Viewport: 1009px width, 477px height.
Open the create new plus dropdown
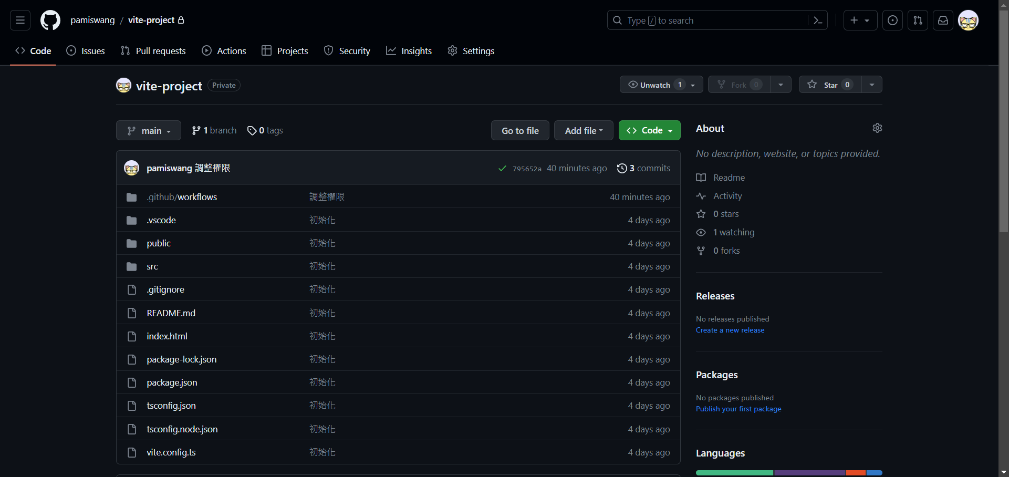point(860,20)
